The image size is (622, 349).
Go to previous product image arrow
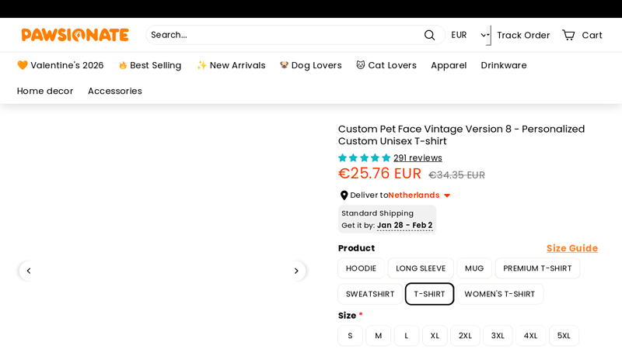pyautogui.click(x=29, y=271)
